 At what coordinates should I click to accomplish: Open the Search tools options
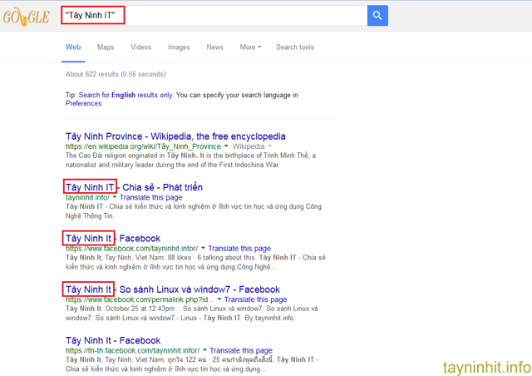click(x=295, y=47)
